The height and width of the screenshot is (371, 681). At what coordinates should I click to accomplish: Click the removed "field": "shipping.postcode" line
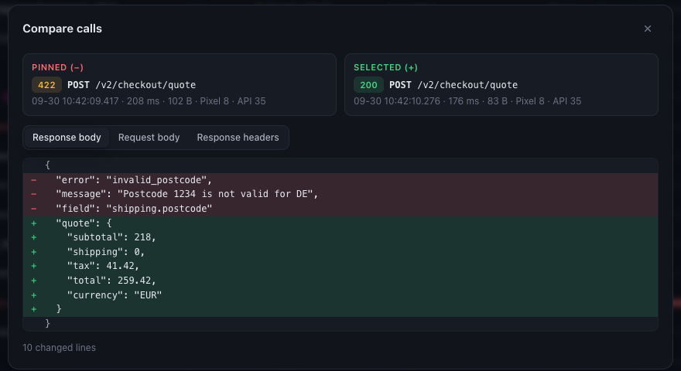point(340,209)
